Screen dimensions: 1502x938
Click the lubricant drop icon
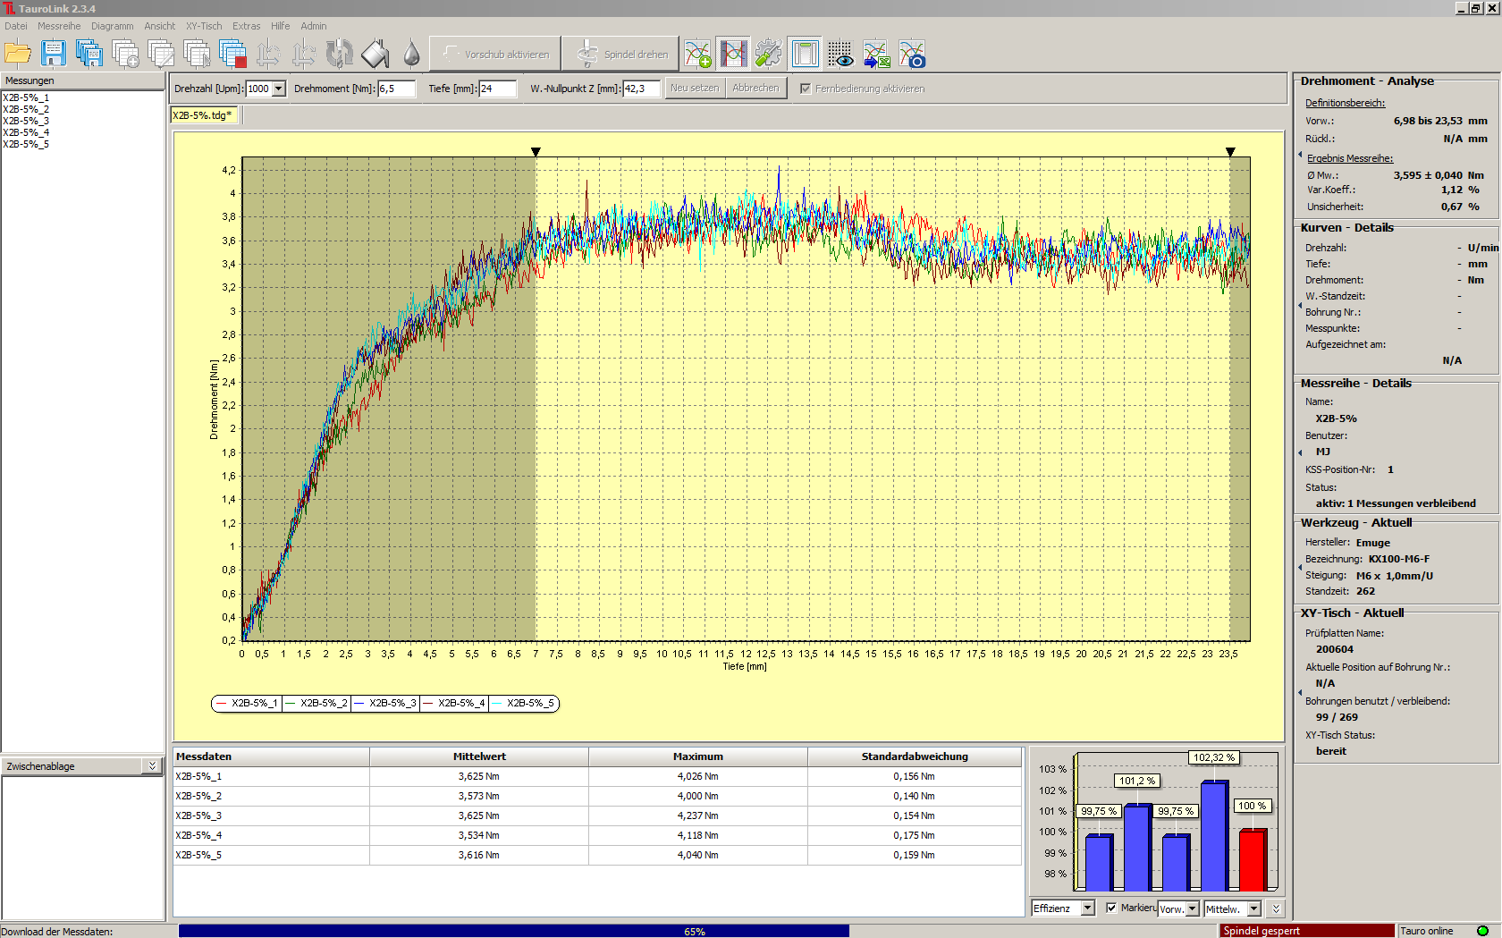click(411, 54)
